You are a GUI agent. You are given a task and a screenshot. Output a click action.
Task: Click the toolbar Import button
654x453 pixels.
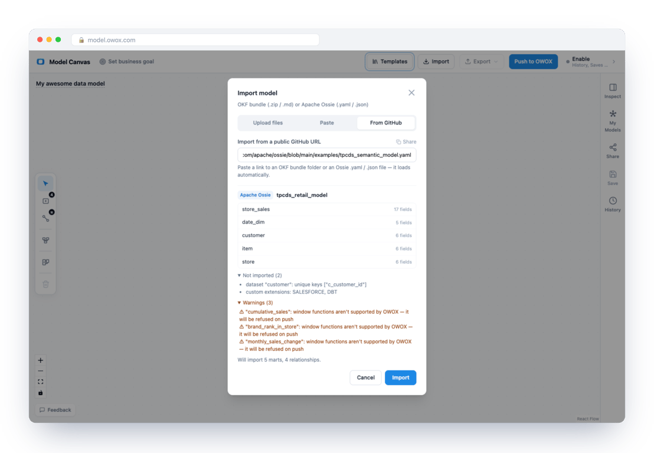pyautogui.click(x=436, y=61)
